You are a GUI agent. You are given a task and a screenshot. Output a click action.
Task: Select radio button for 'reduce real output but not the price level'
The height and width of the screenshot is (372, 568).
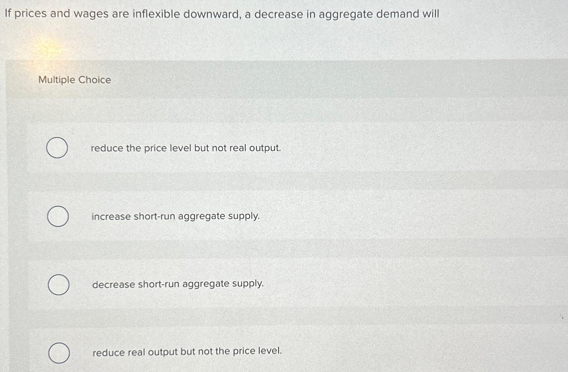[60, 353]
